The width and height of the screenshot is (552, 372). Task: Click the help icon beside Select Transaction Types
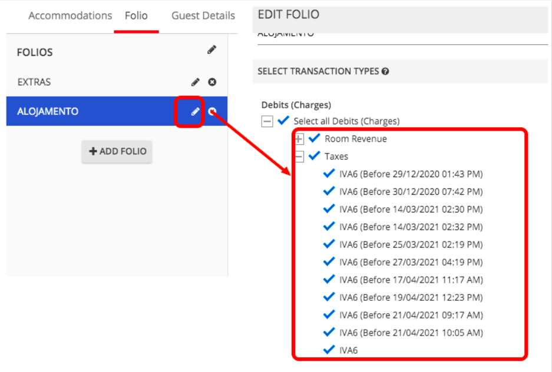pyautogui.click(x=385, y=71)
